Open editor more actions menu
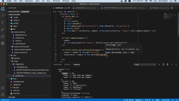 pyautogui.click(x=176, y=8)
